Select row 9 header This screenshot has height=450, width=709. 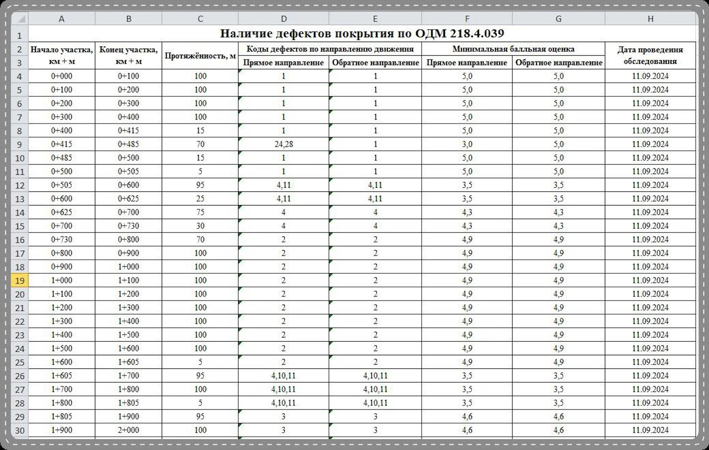coord(20,145)
